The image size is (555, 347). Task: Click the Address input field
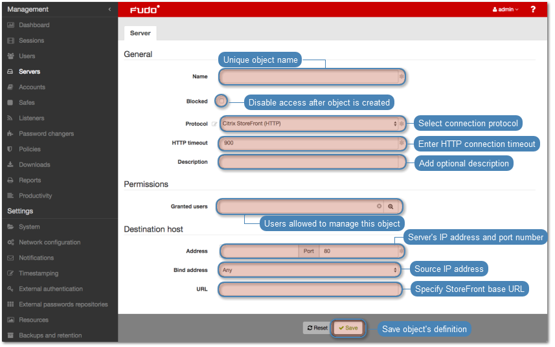point(260,251)
